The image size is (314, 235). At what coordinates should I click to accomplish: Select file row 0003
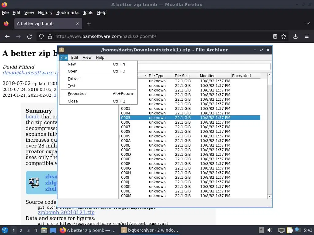coord(190,109)
